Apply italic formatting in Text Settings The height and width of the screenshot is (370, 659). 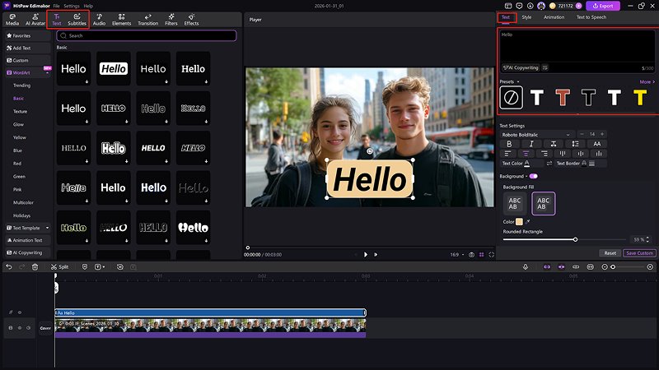[531, 144]
